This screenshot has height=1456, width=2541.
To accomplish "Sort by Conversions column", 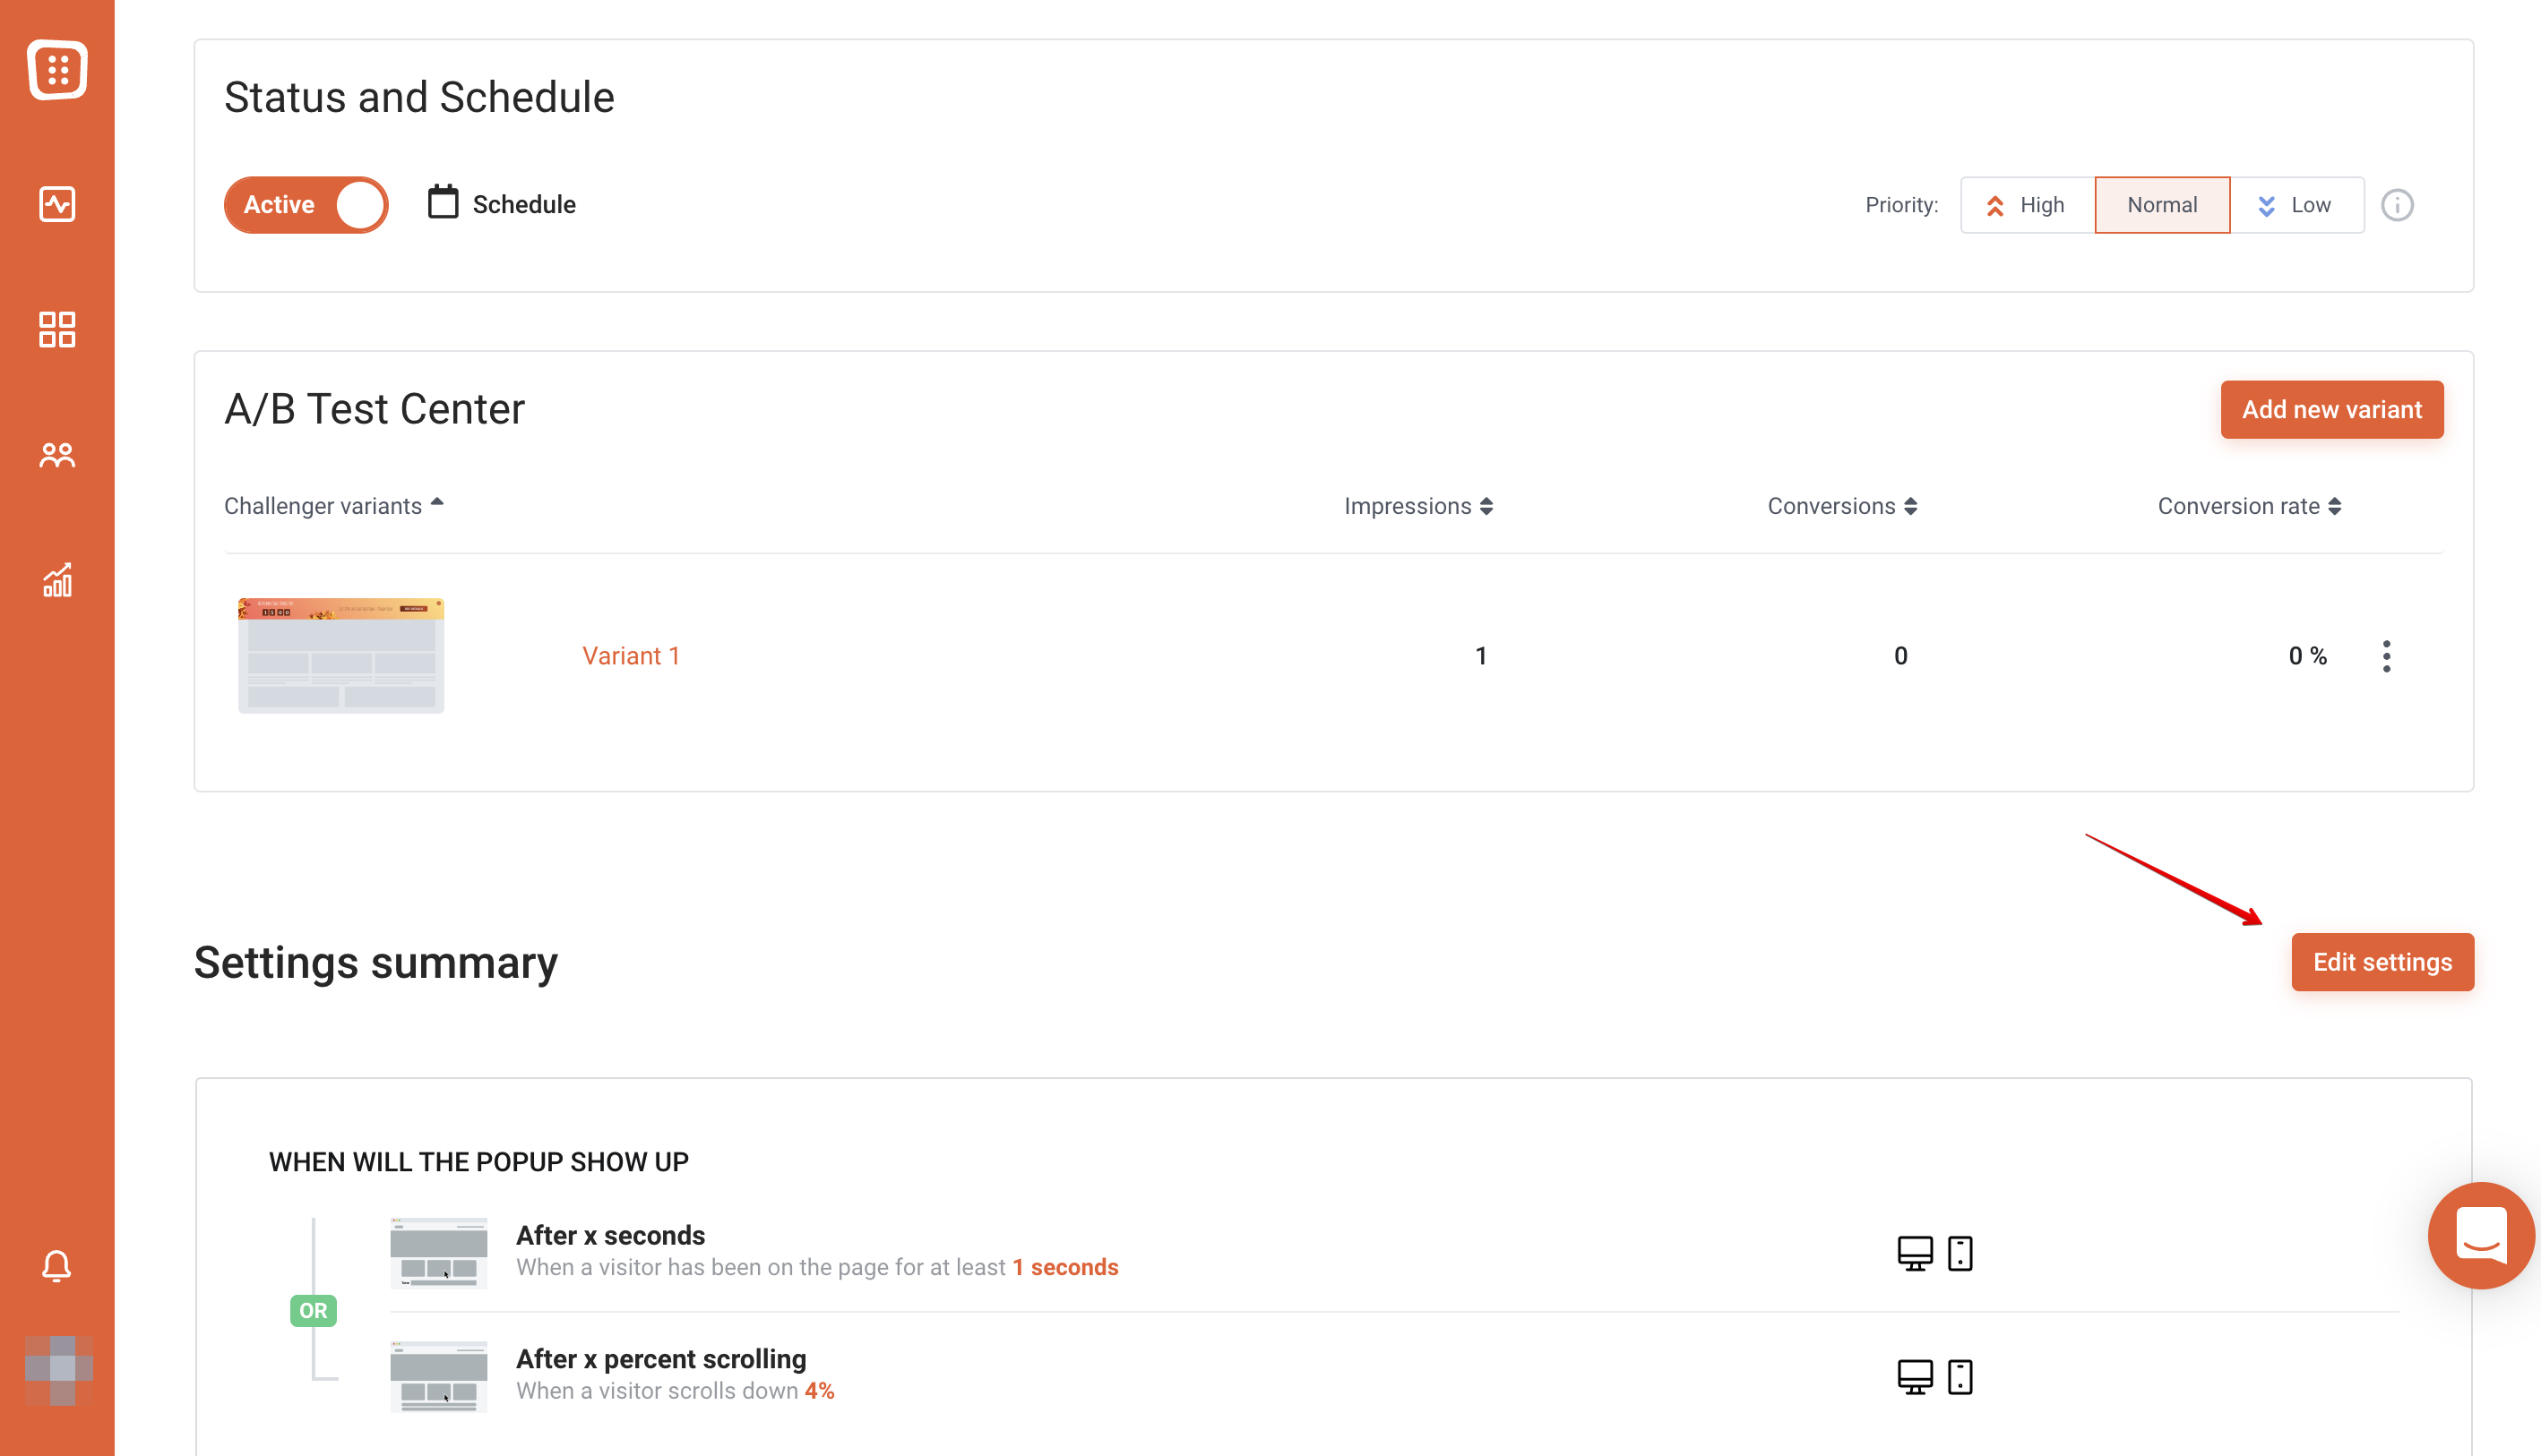I will coord(1842,506).
